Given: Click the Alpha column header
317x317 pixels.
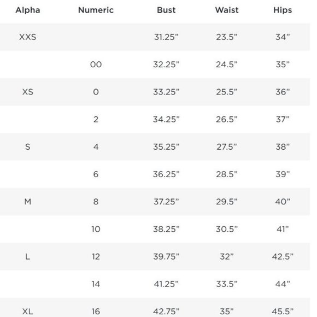Looking at the screenshot, I should coord(28,10).
